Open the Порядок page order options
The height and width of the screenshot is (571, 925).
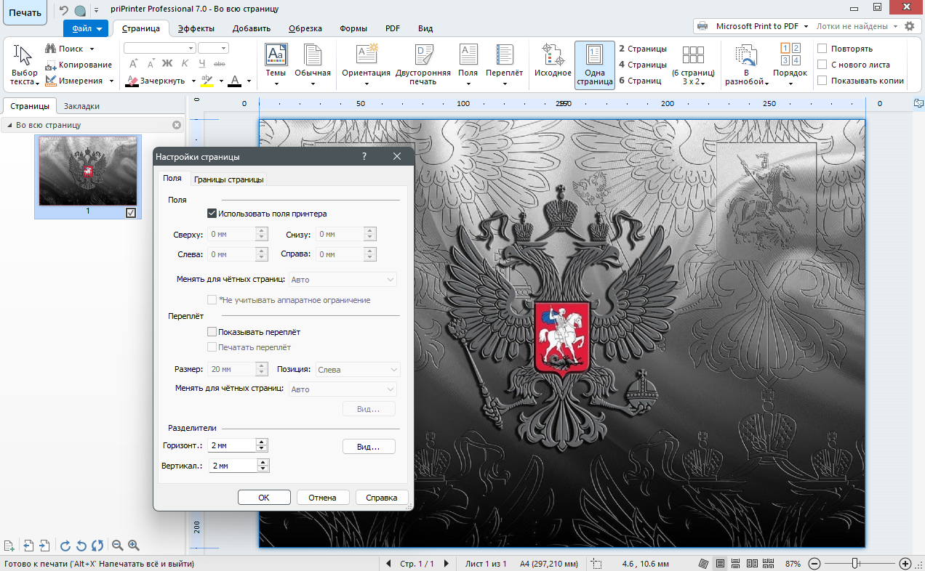(790, 65)
